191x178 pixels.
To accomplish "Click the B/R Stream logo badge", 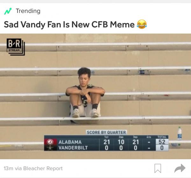I will (16, 47).
